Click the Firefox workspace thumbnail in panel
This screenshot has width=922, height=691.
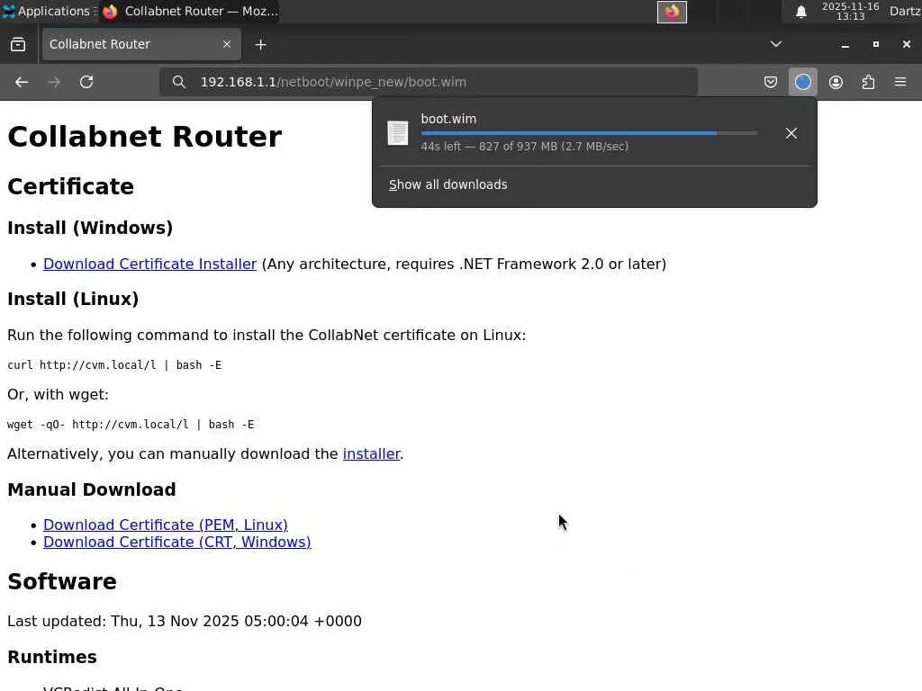[672, 12]
